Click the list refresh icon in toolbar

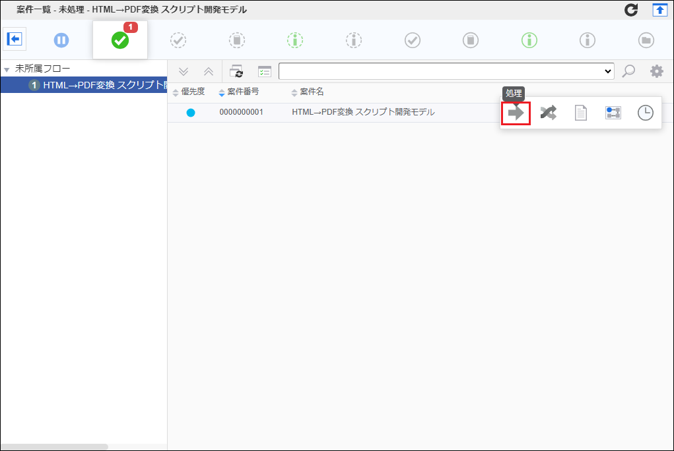[236, 71]
